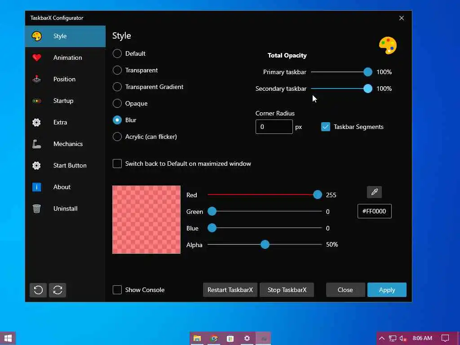Click the Red value 255
Viewport: 460px width, 345px height.
coord(331,195)
